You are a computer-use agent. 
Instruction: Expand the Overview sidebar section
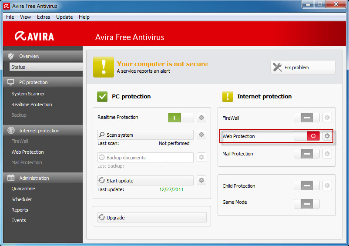tap(43, 56)
